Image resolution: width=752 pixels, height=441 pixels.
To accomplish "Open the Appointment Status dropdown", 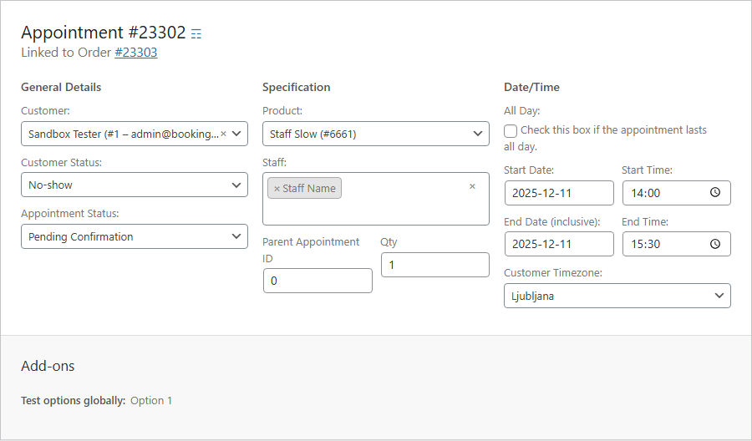I will [x=134, y=236].
